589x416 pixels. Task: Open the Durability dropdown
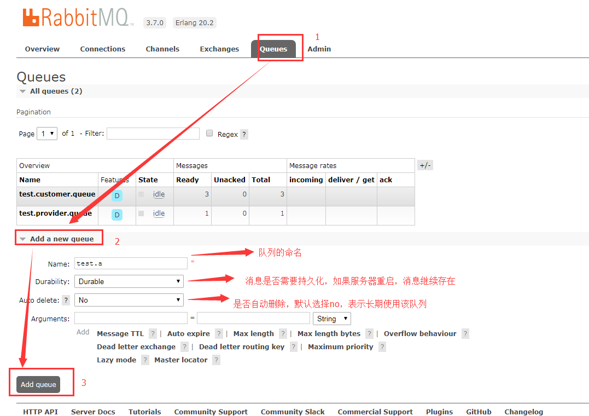coord(129,281)
